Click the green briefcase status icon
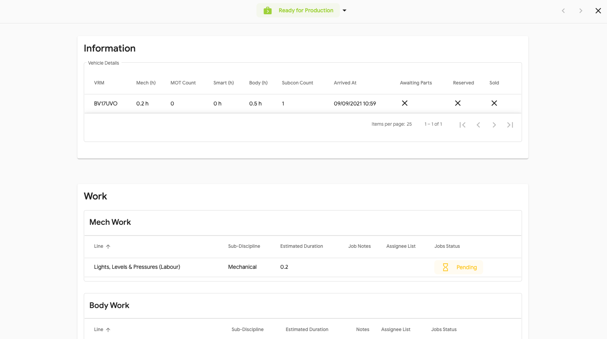This screenshot has height=339, width=607. [x=268, y=10]
